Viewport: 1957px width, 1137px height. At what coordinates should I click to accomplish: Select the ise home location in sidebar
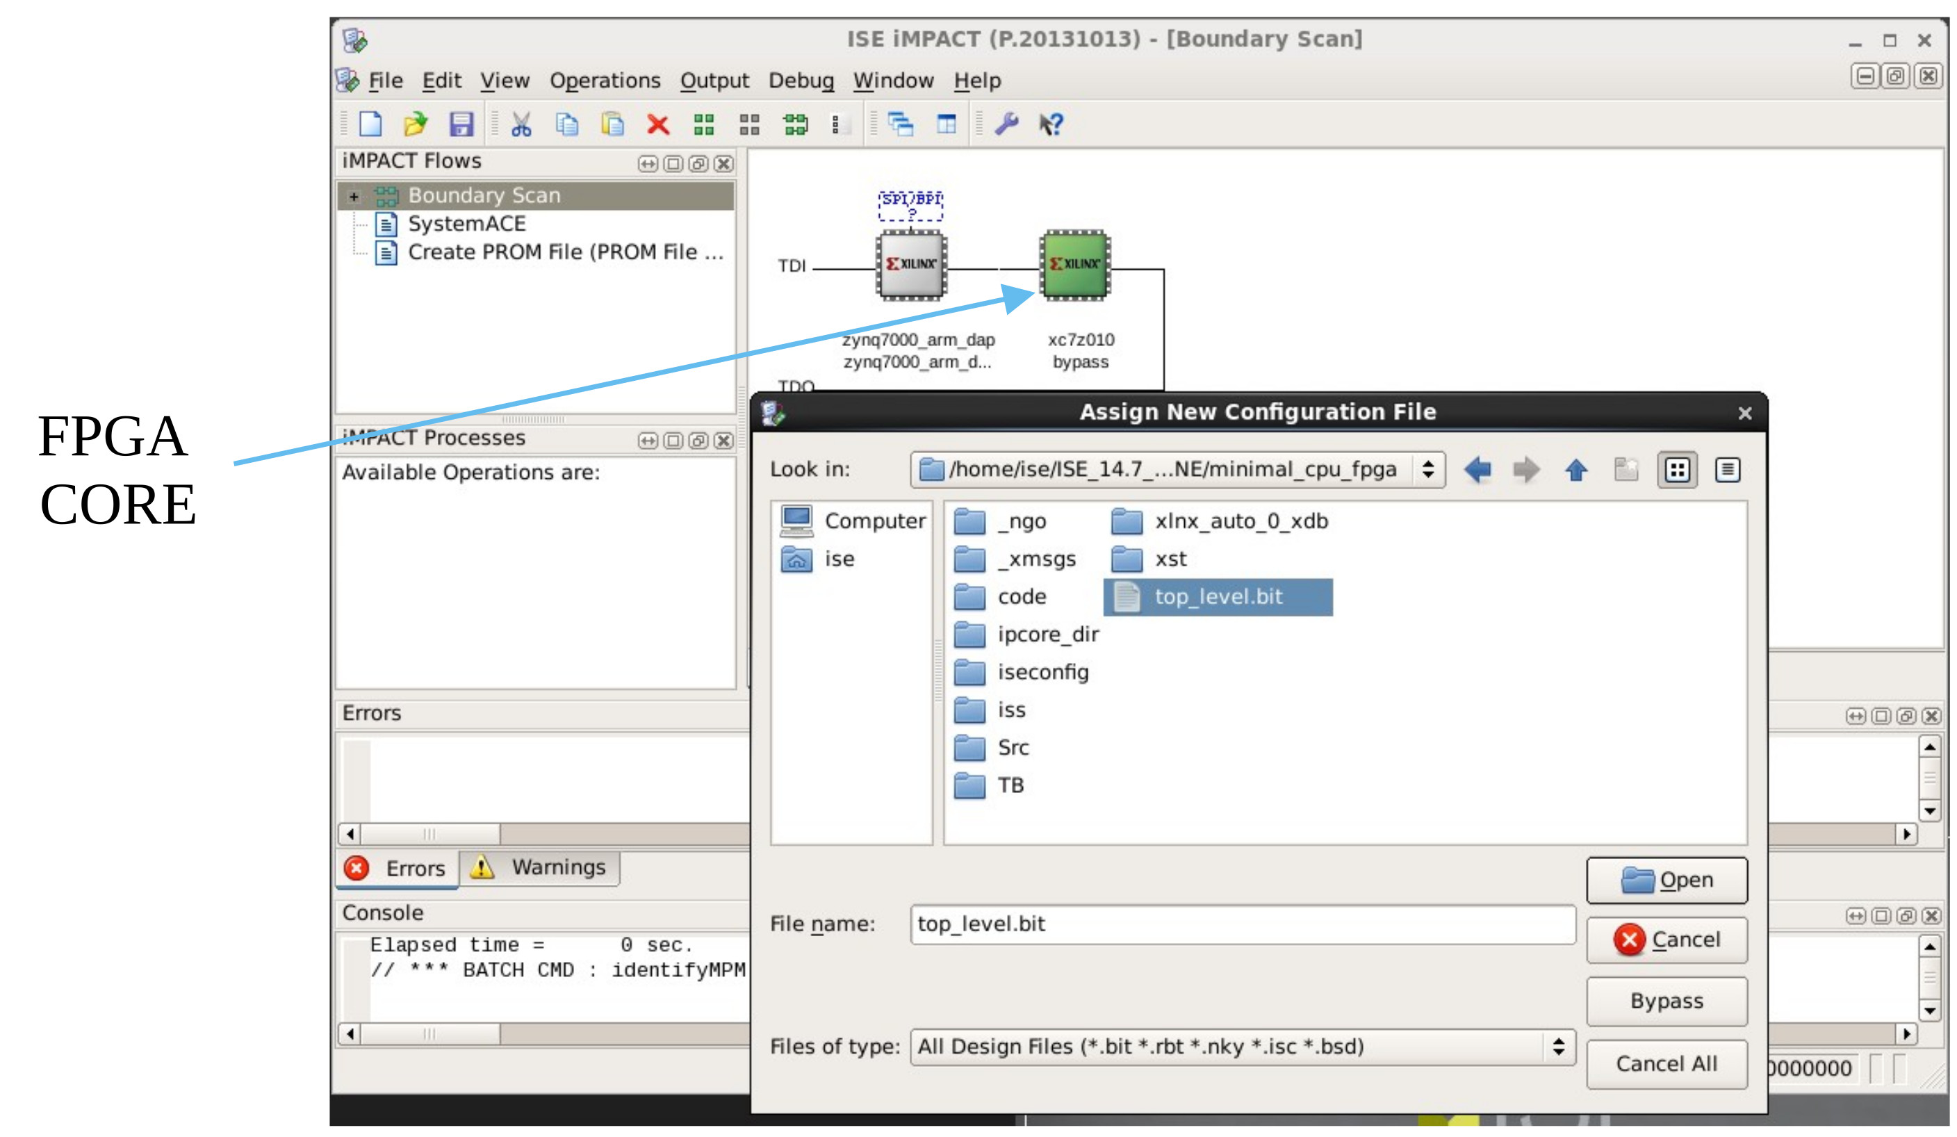click(x=817, y=559)
